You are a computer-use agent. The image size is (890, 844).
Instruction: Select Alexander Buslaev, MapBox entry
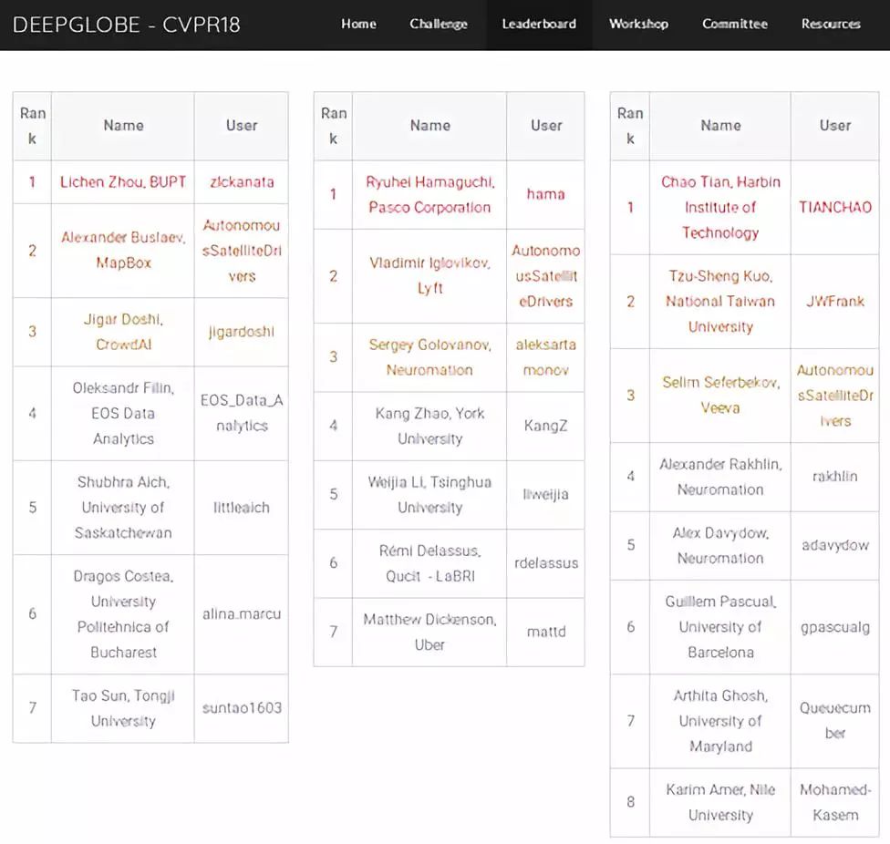click(123, 250)
